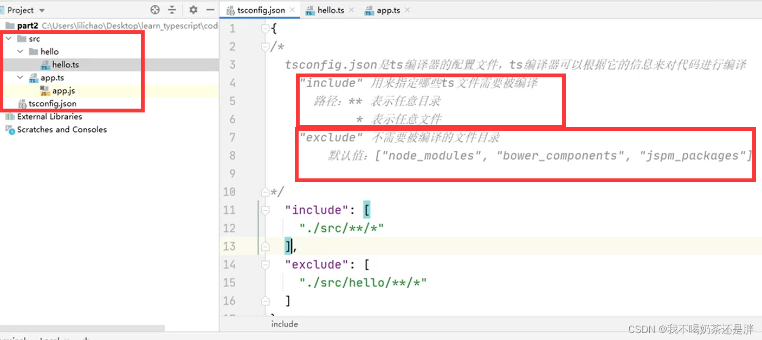Screen dimensions: 762x340
Task: Select Scratches and Consoles node
Action: tap(62, 129)
